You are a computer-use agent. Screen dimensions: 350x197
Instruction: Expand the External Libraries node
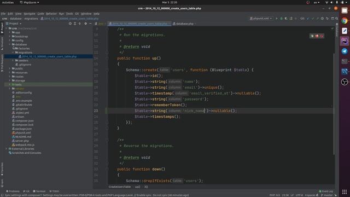pos(7,149)
